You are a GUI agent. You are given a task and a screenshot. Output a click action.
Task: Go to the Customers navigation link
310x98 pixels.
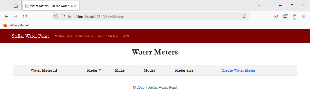point(85,36)
